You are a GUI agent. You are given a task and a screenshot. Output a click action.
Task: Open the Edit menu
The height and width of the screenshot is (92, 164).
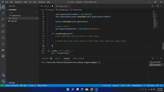click(11, 2)
